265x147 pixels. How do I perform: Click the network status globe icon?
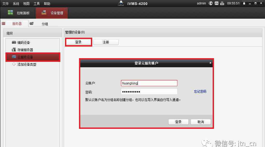[x=211, y=3]
